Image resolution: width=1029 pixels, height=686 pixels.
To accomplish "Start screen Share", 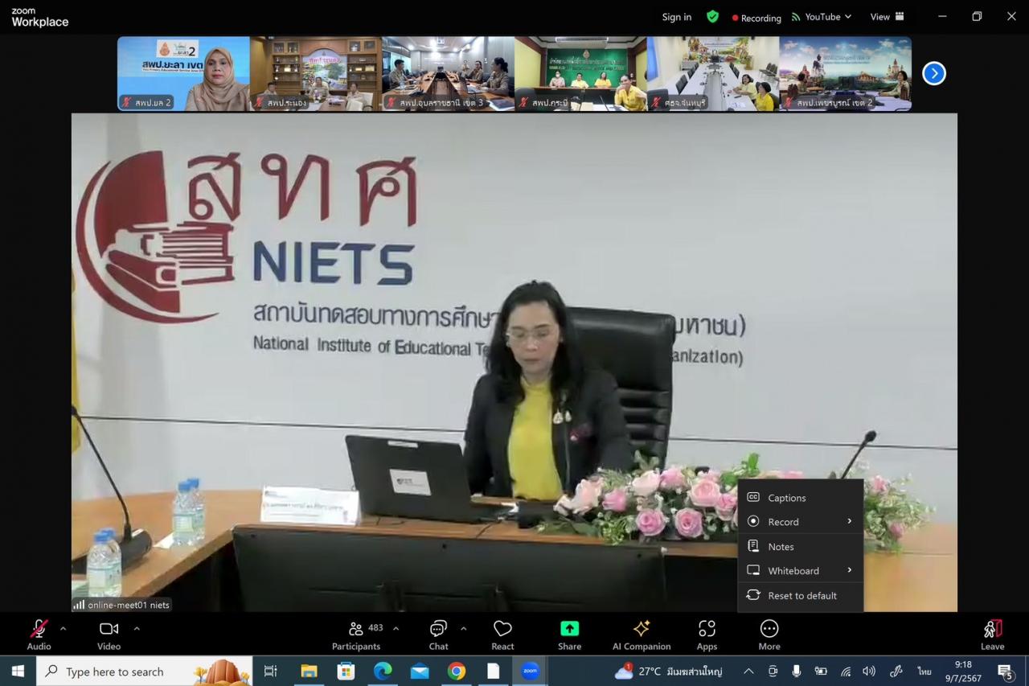I will click(569, 635).
